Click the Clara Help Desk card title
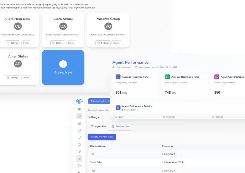The width and height of the screenshot is (245, 173). click(x=18, y=19)
